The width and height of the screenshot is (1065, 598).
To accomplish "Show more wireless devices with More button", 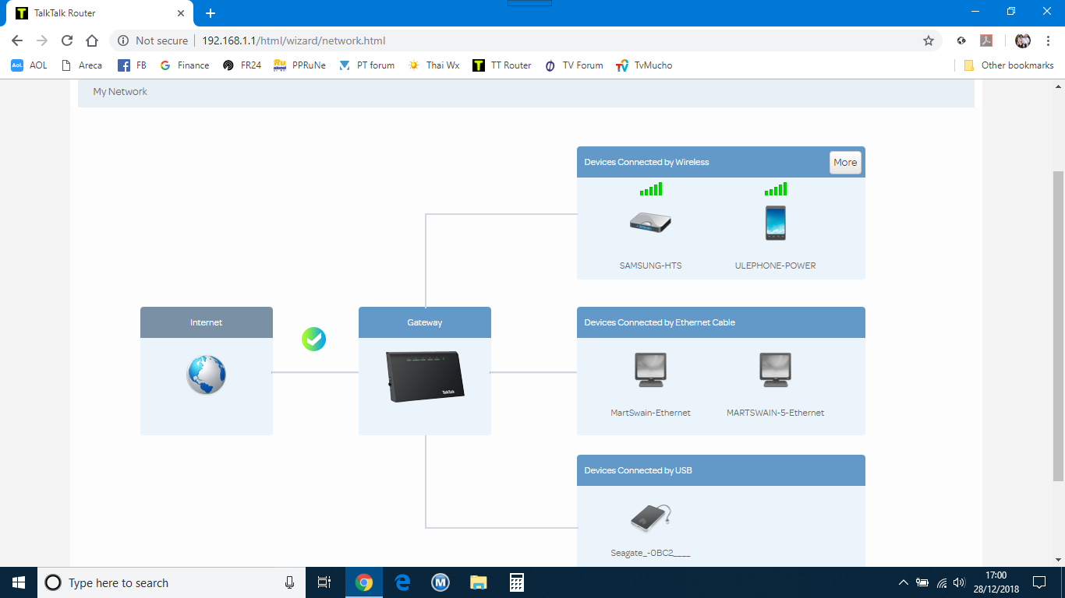I will 845,163.
